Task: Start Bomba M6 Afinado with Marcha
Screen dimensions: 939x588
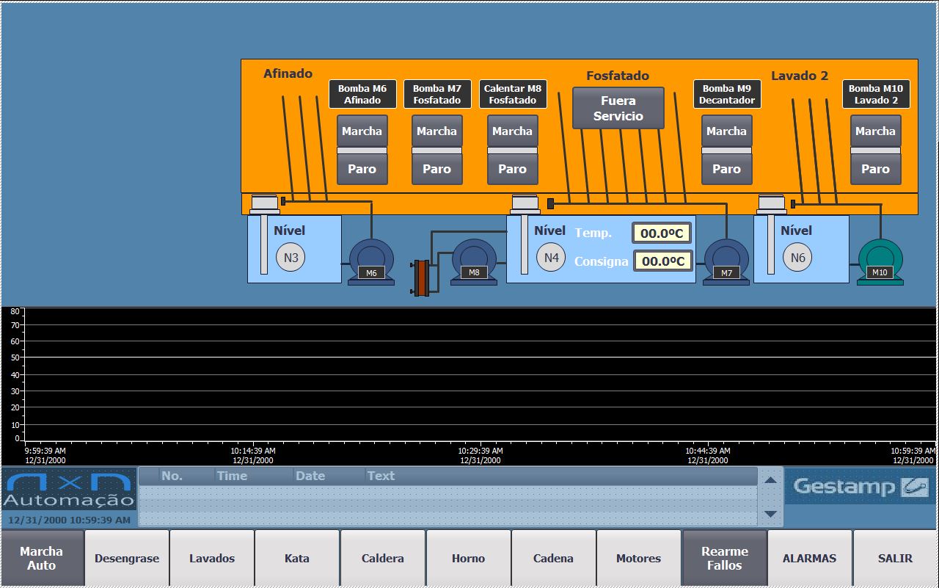Action: click(x=362, y=131)
